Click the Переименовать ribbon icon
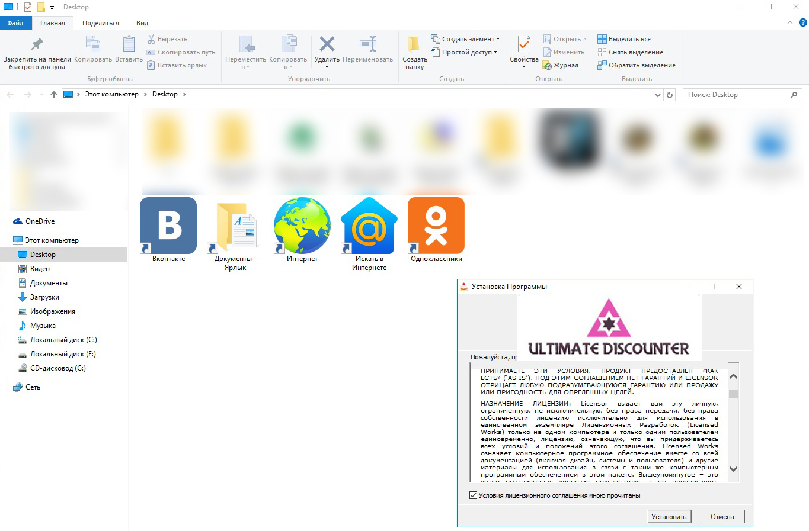 coord(368,44)
